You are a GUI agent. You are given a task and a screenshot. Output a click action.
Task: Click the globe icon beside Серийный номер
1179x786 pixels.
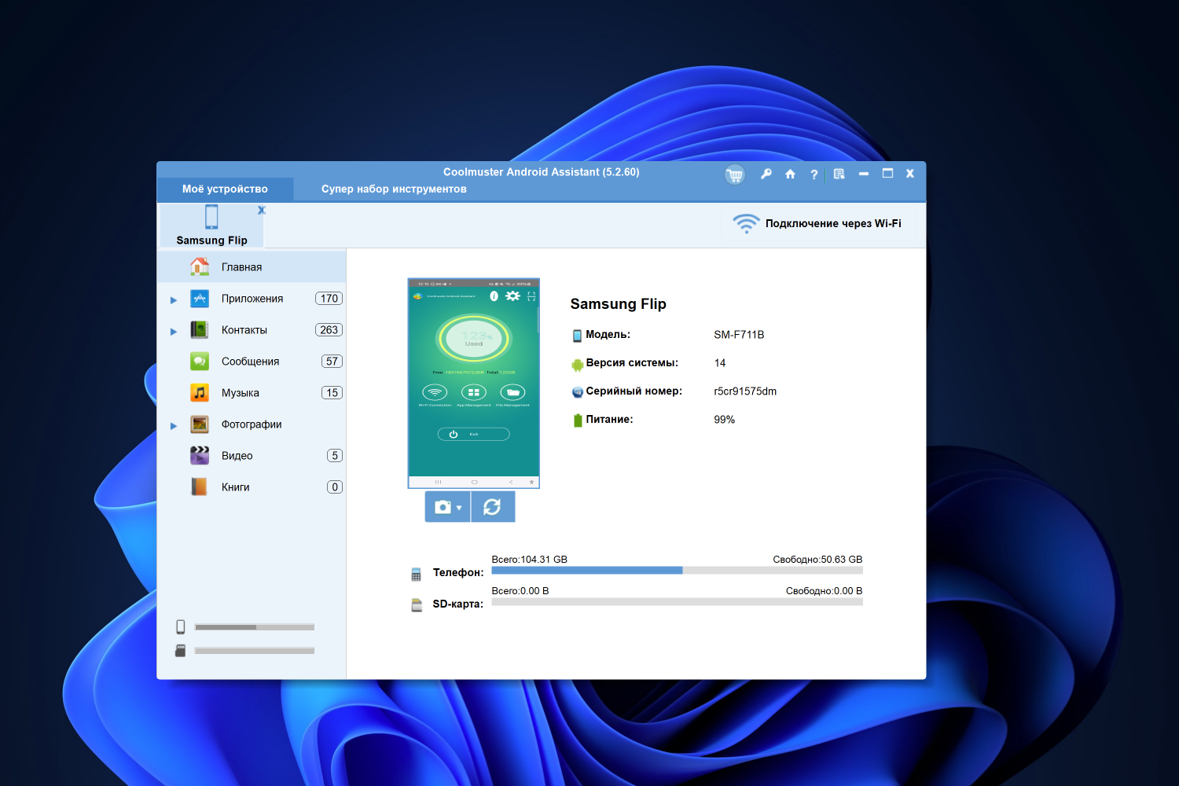click(x=577, y=392)
